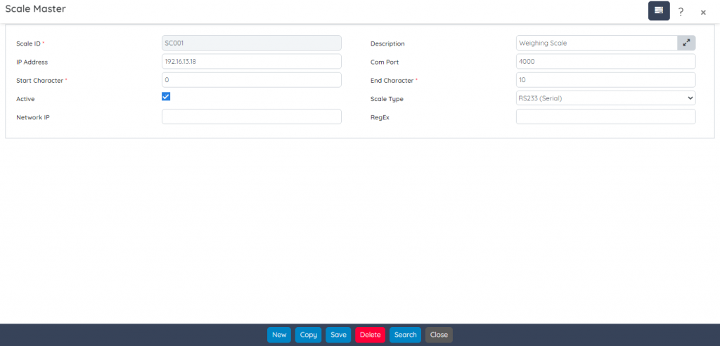Select the Start Character input

251,80
